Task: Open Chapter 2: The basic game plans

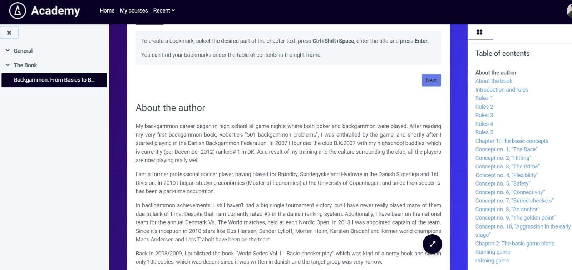Action: pyautogui.click(x=514, y=244)
